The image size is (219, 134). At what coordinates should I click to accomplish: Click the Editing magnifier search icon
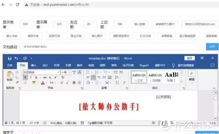pyautogui.click(x=191, y=74)
